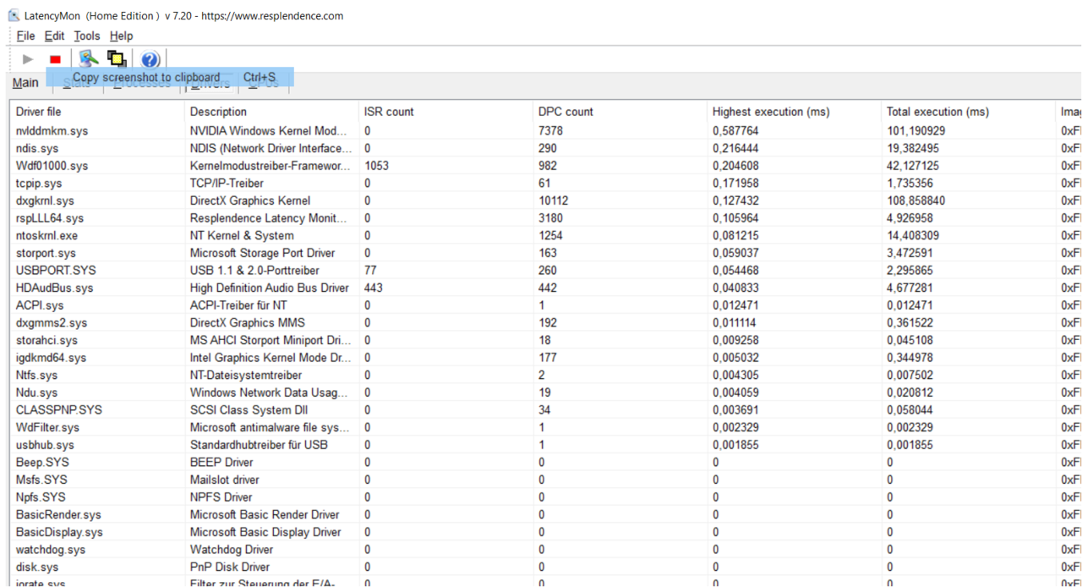Image resolution: width=1082 pixels, height=587 pixels.
Task: Click ISR count value 1053
Action: [x=377, y=166]
